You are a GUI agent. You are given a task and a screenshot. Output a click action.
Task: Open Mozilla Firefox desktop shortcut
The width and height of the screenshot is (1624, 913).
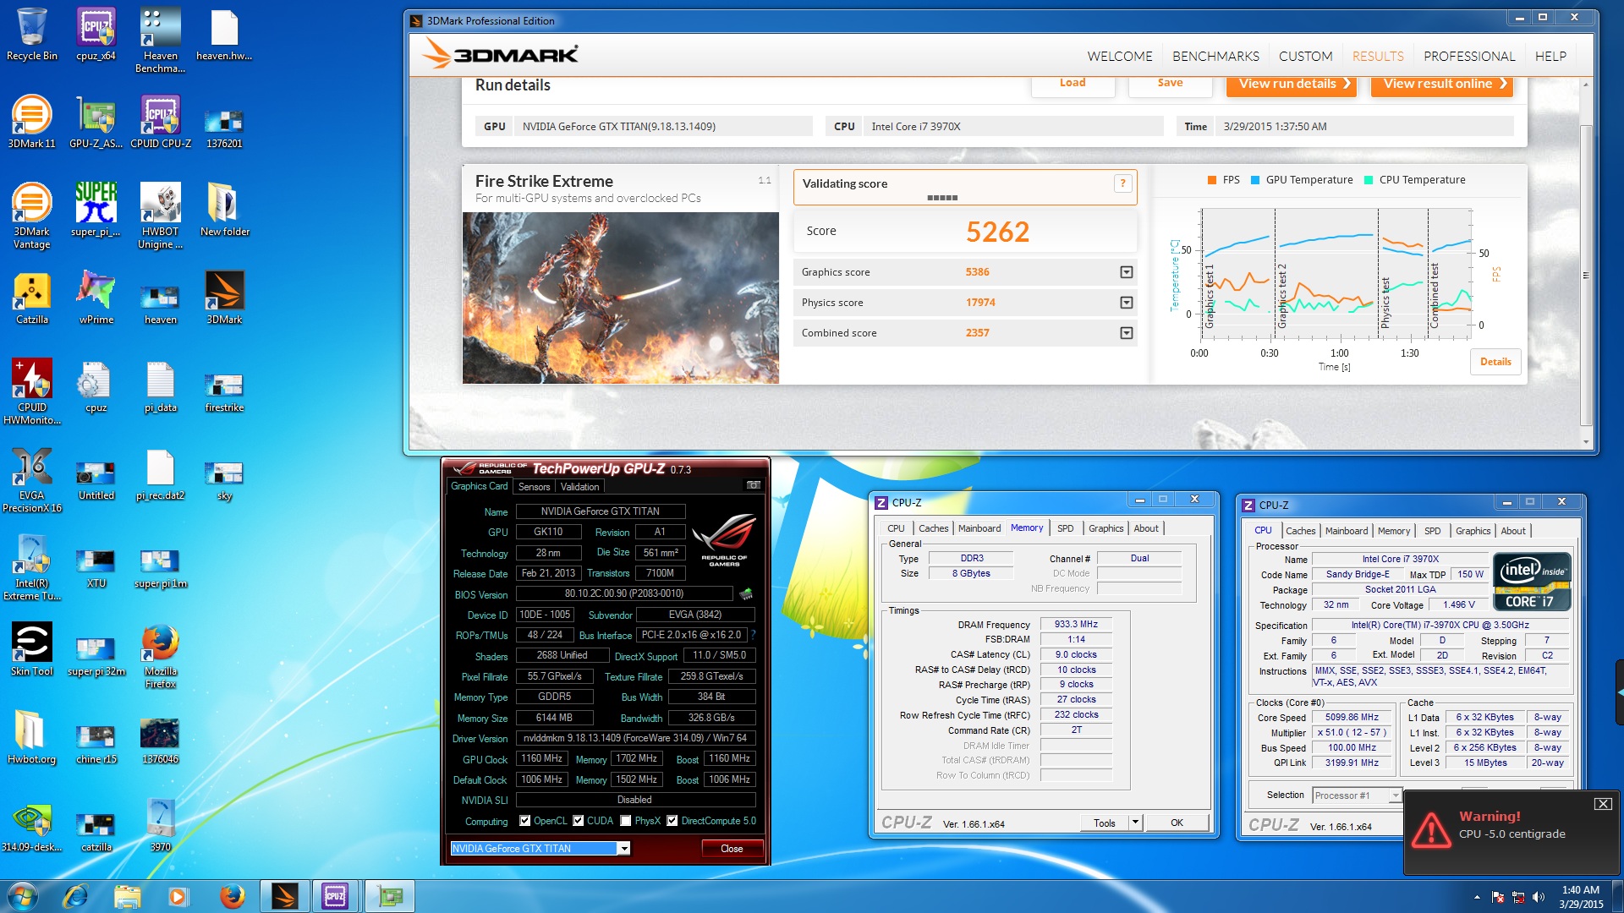pyautogui.click(x=161, y=655)
